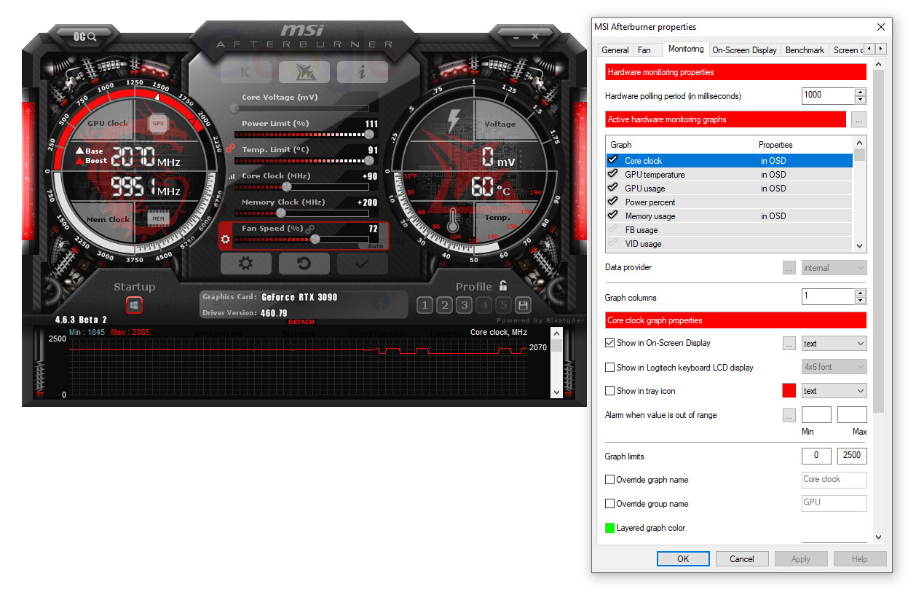This screenshot has height=589, width=908.
Task: Check Override graph name
Action: pyautogui.click(x=610, y=480)
